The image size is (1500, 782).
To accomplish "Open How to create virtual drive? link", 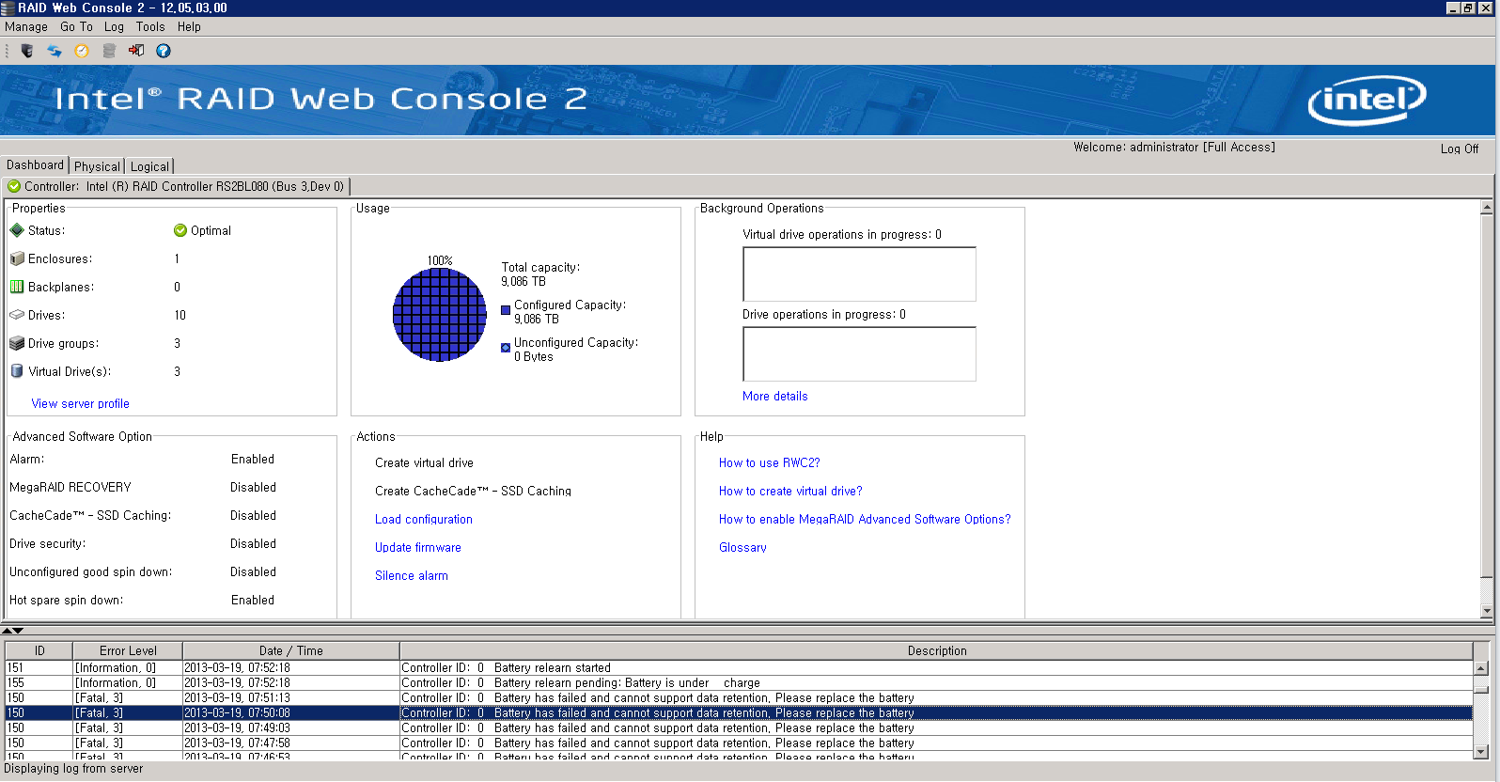I will (789, 491).
